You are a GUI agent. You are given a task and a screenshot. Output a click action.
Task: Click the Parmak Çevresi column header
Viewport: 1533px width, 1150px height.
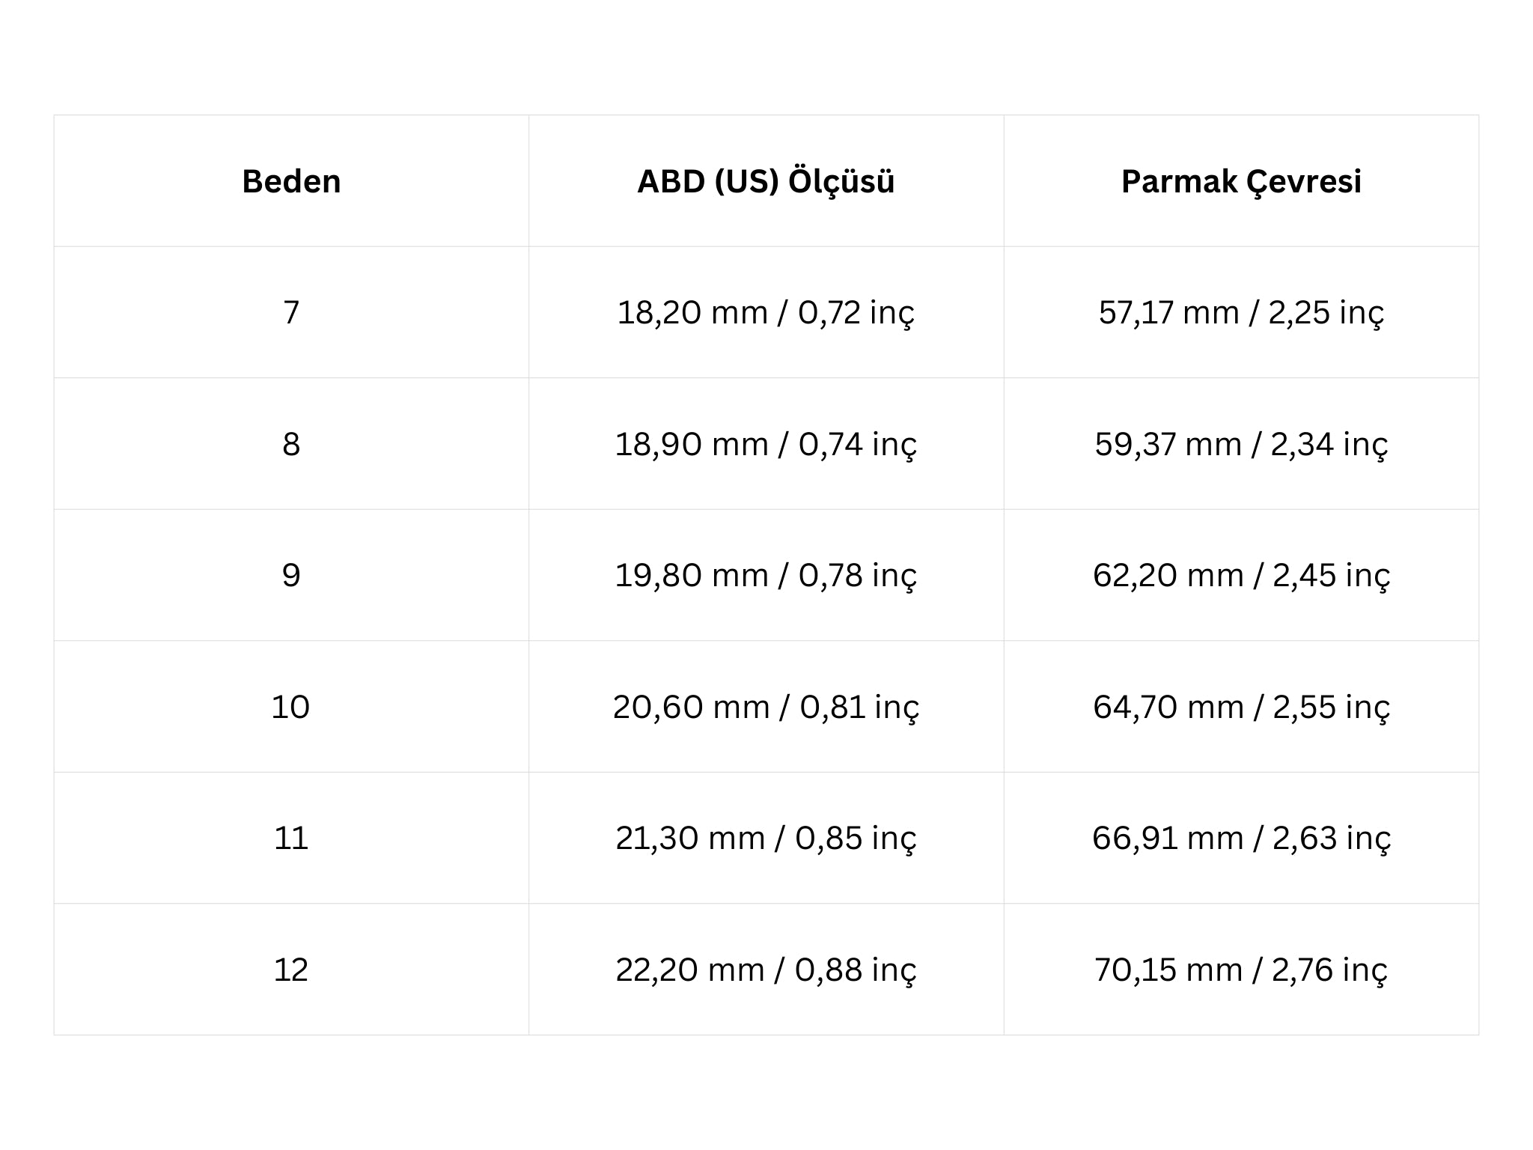click(x=1241, y=182)
